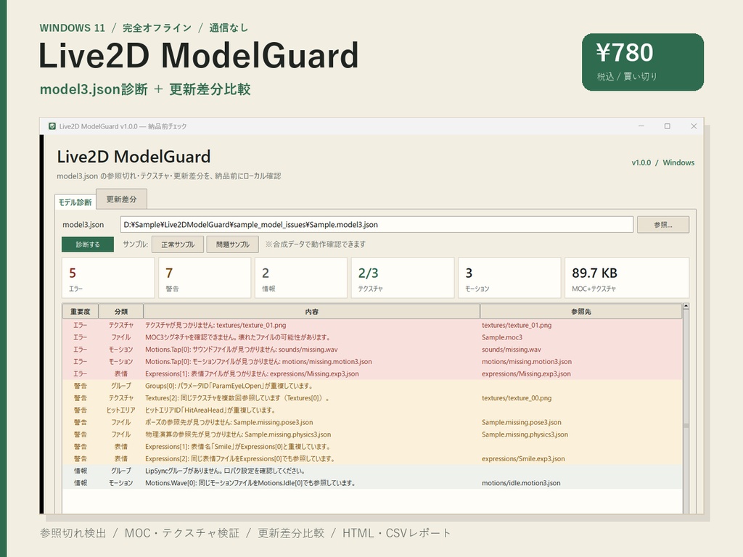The width and height of the screenshot is (743, 557).
Task: Click the reference cell 'Sample.missing.pose3.json'
Action: coord(521,423)
